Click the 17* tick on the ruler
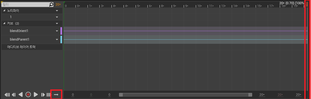Screen dimensions: 311x99 [272, 6]
